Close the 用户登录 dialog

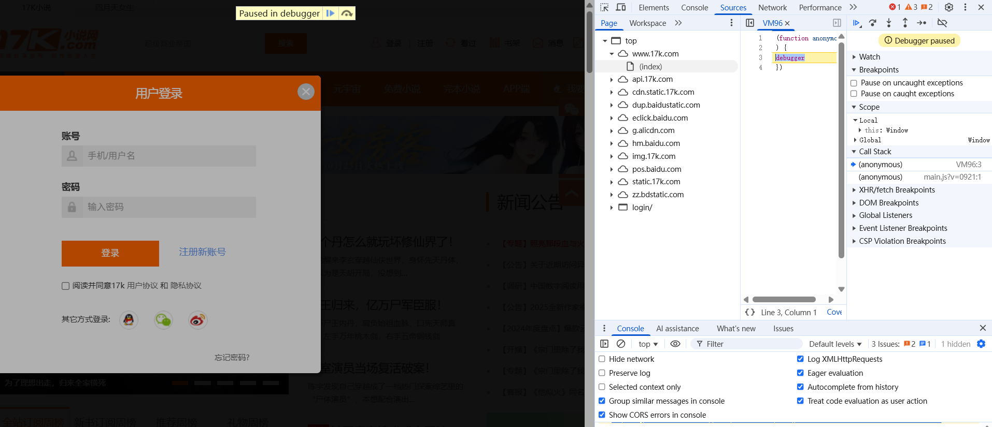306,92
